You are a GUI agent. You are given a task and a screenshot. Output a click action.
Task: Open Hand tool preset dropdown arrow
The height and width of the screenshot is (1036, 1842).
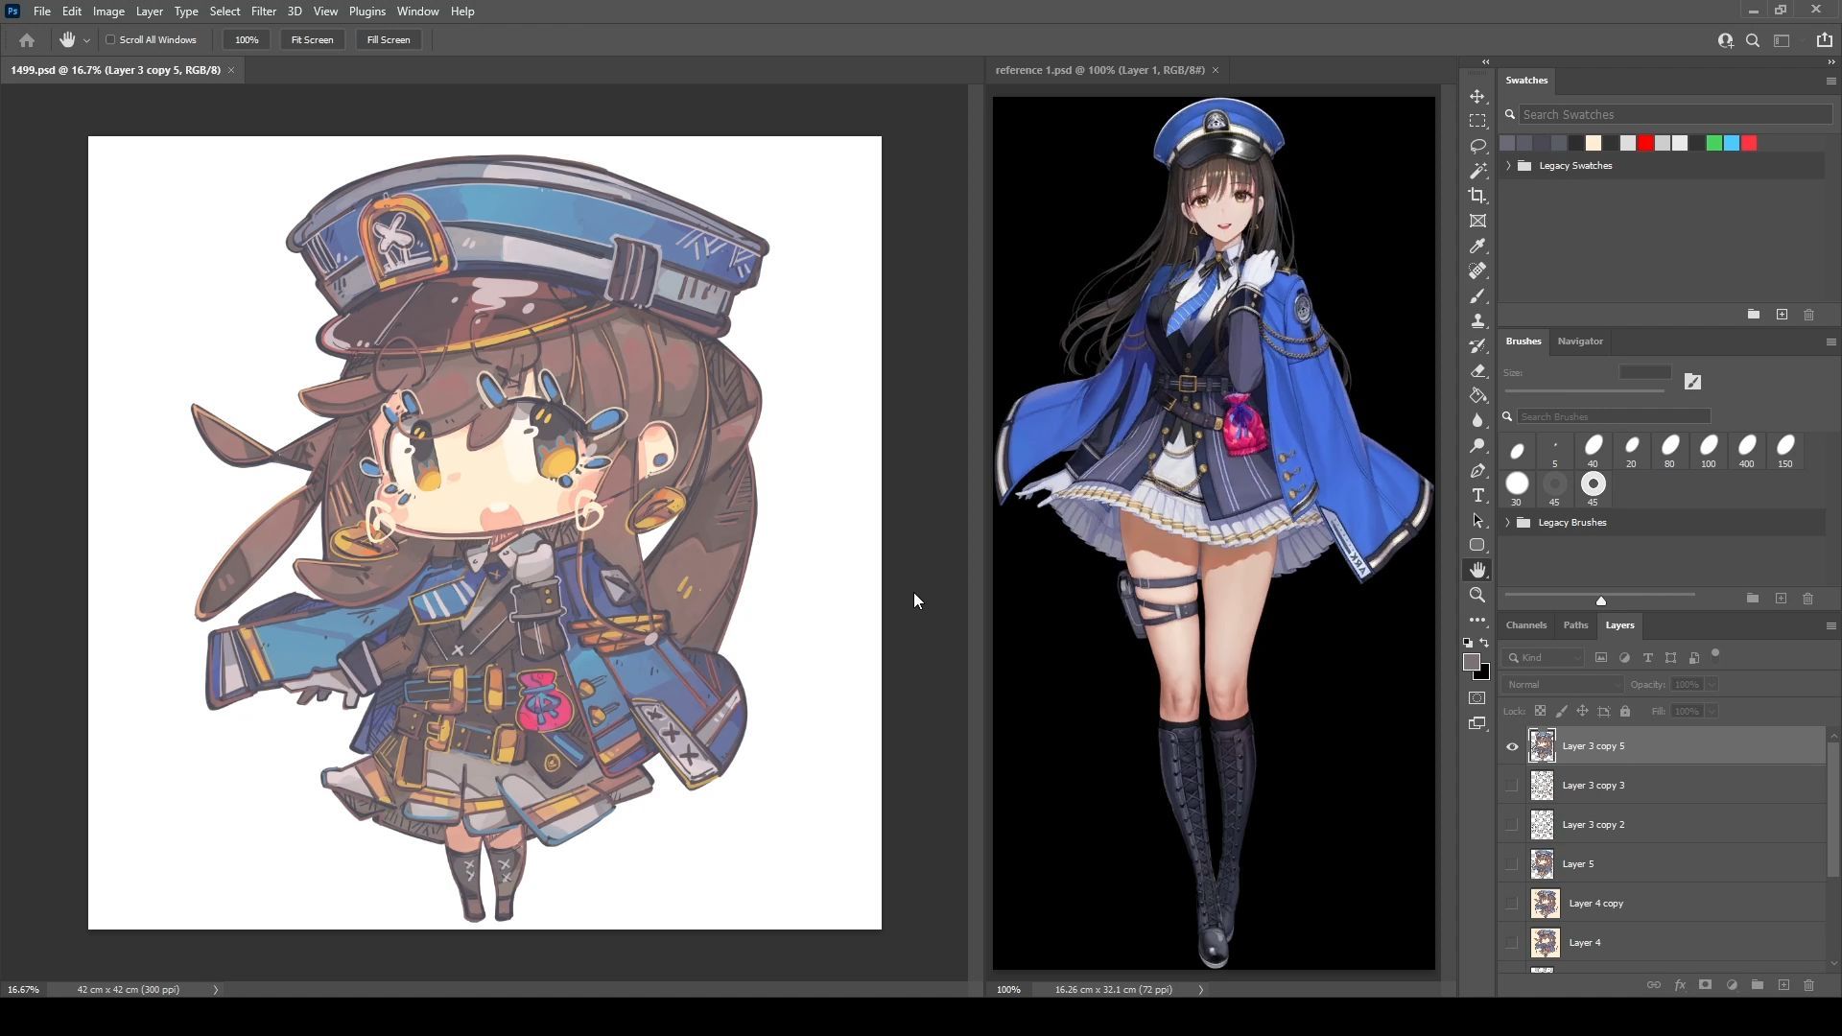click(x=86, y=40)
